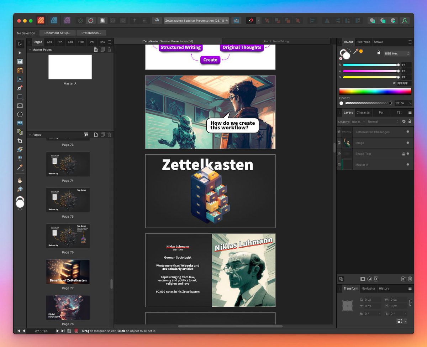Toggle Edit All Layers button

click(x=341, y=279)
